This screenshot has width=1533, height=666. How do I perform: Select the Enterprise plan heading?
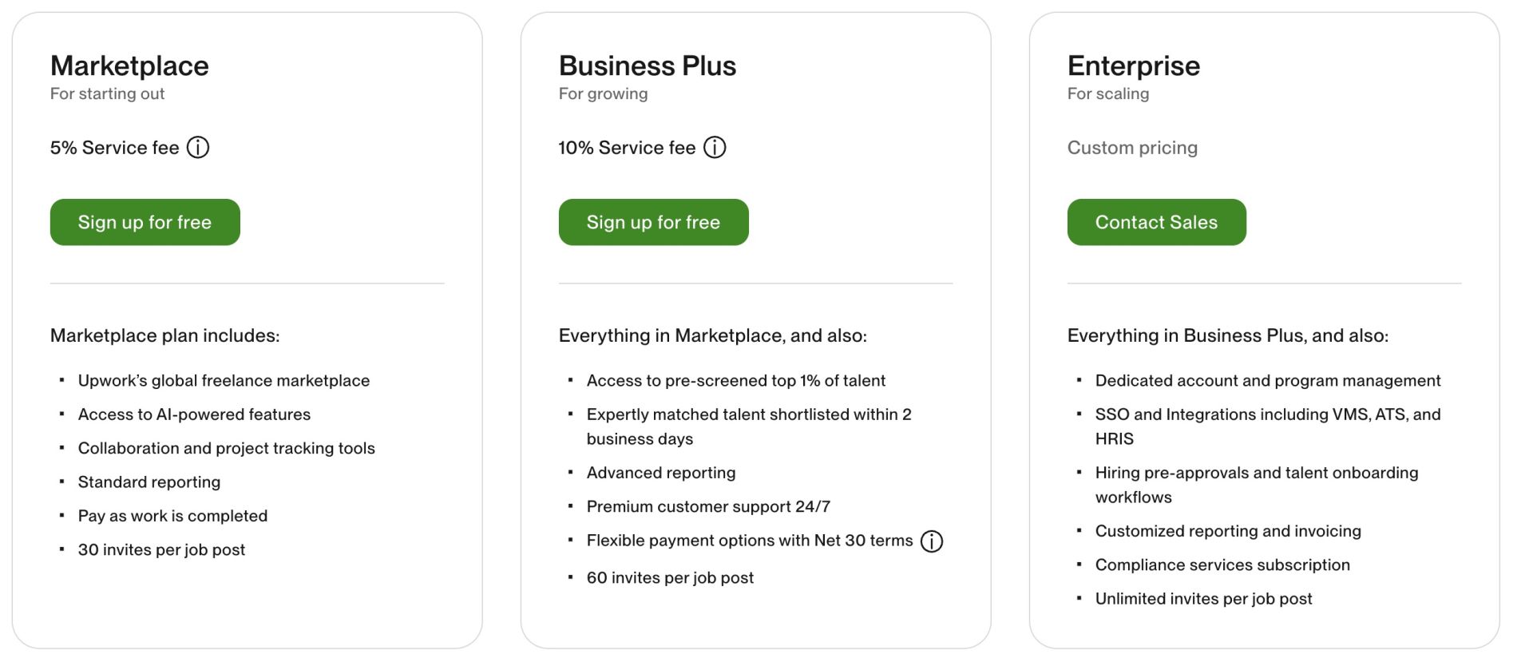(1133, 65)
